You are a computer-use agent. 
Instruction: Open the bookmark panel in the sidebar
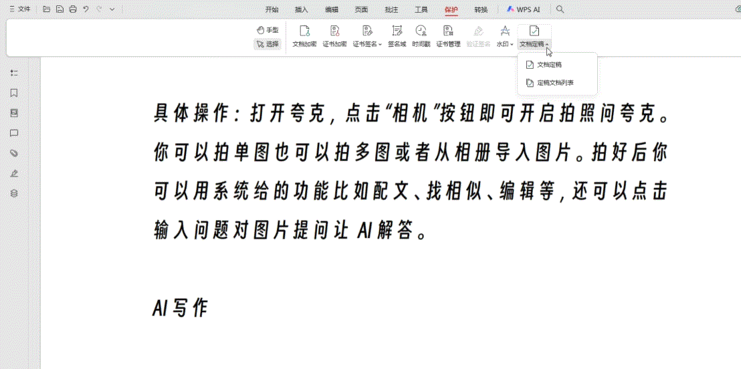pos(14,93)
